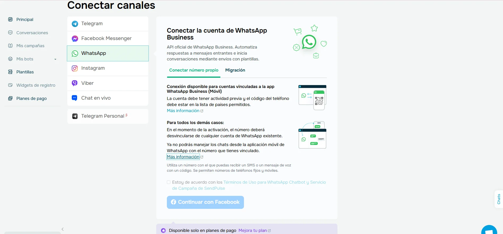Image resolution: width=503 pixels, height=234 pixels.
Task: Click the large WhatsApp logo illustration
Action: point(309,42)
